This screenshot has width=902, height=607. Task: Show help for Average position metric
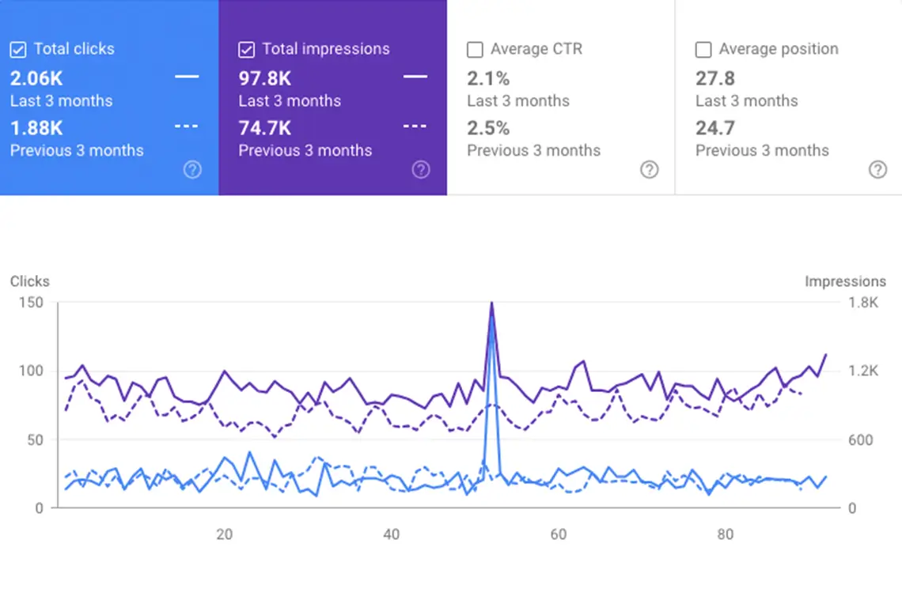877,169
